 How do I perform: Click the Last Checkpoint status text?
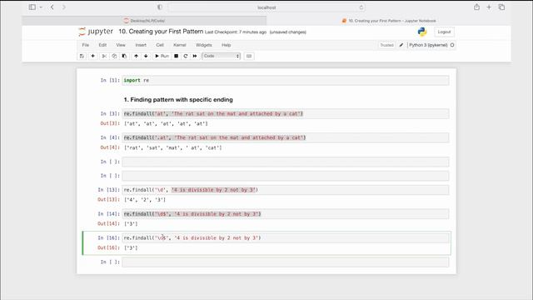pyautogui.click(x=236, y=32)
